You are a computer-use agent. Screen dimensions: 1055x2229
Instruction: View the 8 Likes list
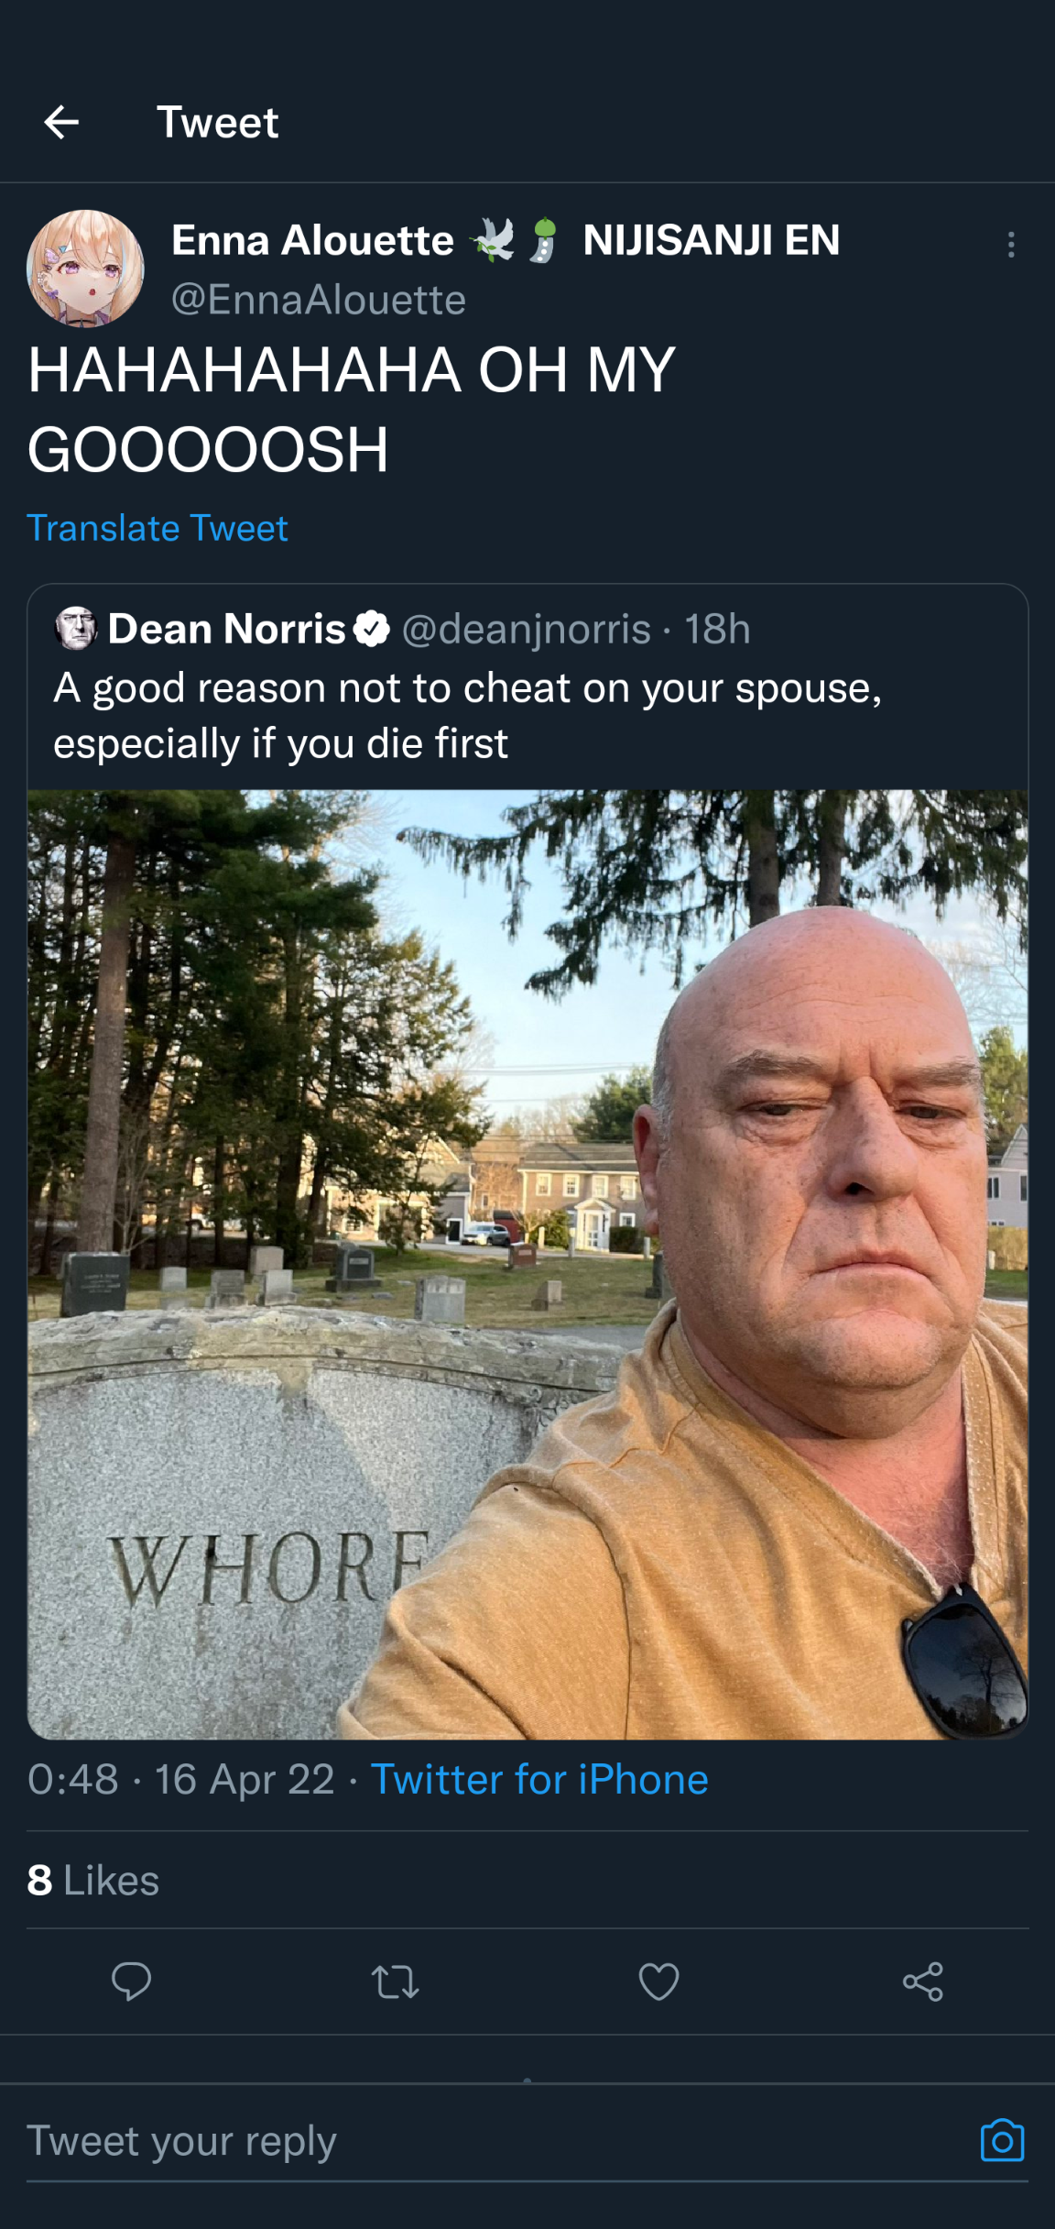pyautogui.click(x=93, y=1881)
